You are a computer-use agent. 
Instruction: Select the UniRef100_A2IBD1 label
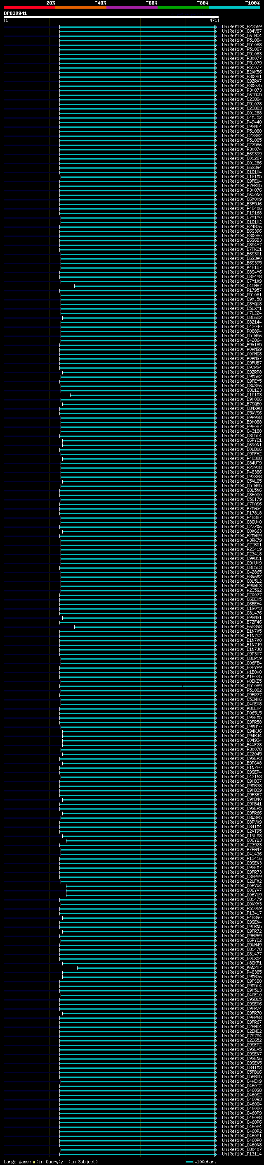tap(242, 545)
